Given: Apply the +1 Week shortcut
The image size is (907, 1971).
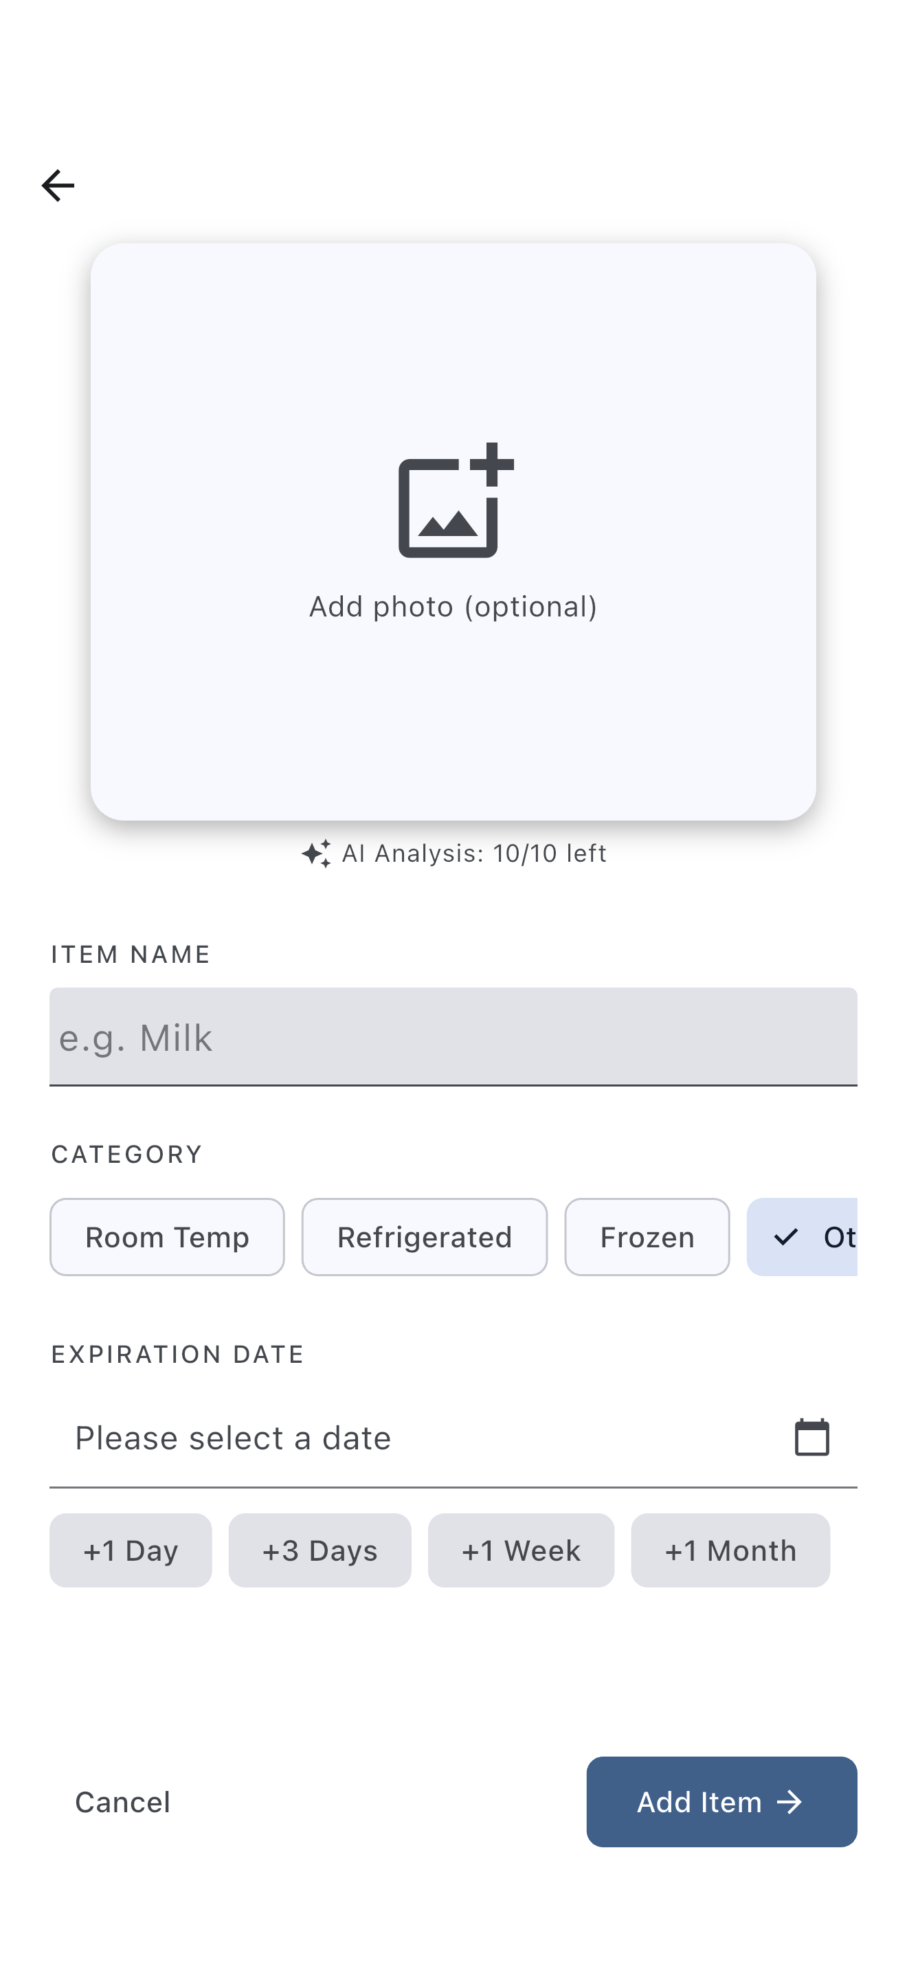Looking at the screenshot, I should point(521,1550).
